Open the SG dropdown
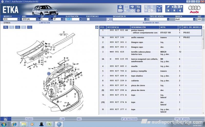 tap(62, 19)
